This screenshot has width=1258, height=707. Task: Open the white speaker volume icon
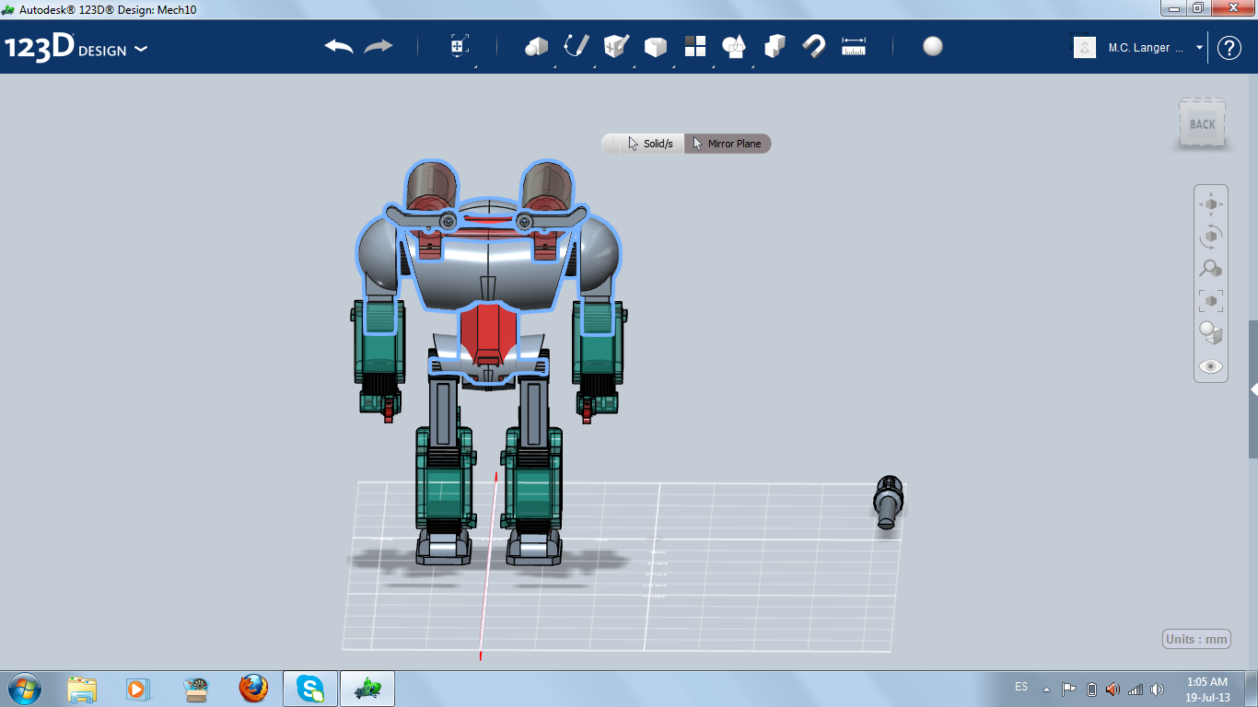coord(1156,689)
